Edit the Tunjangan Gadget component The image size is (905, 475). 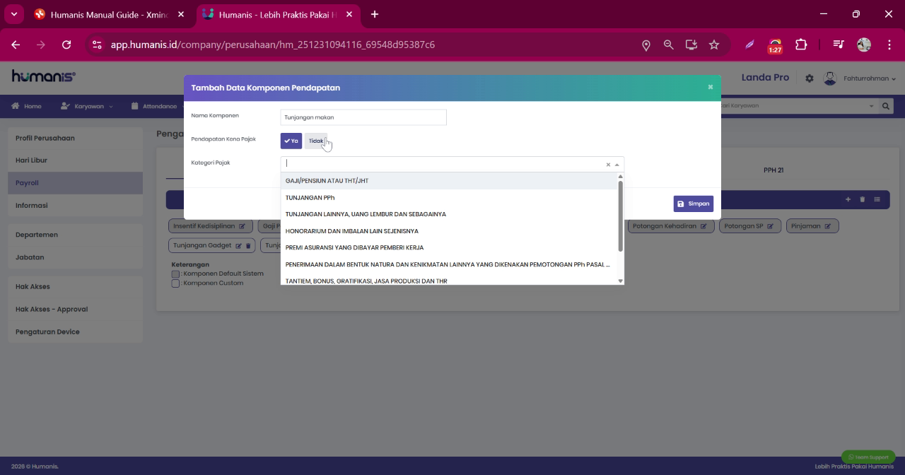pos(239,246)
